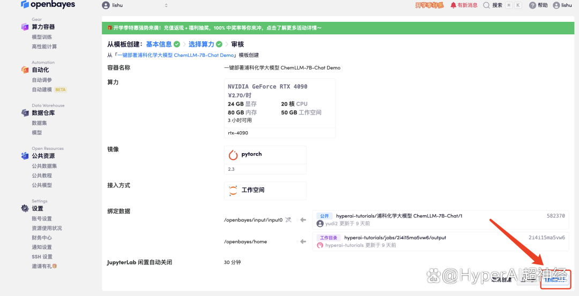This screenshot has height=296, width=579.
Task: Click the arrow icon beside /openbayes/home
Action: (303, 241)
